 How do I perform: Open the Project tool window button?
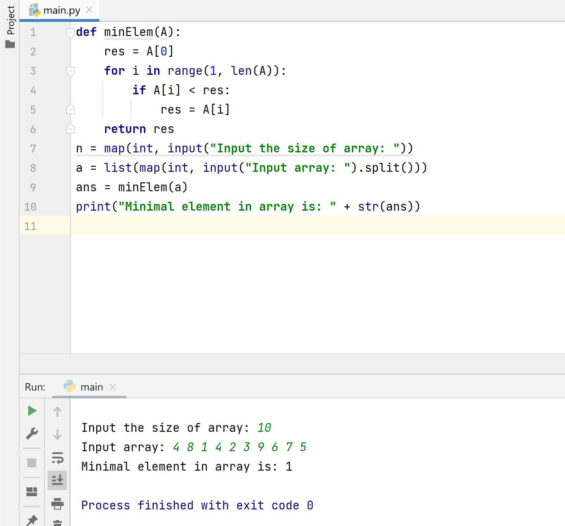tap(11, 20)
